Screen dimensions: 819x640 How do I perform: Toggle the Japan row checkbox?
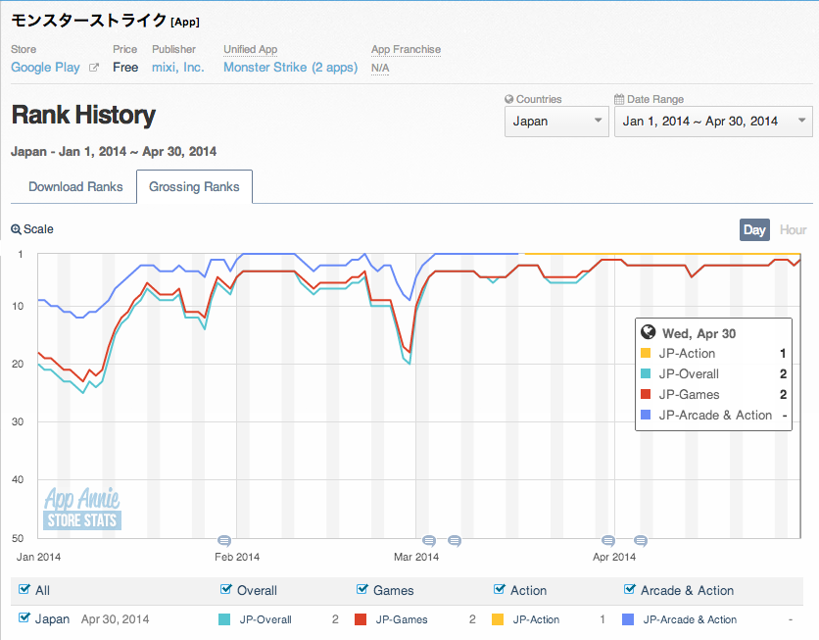pyautogui.click(x=24, y=617)
